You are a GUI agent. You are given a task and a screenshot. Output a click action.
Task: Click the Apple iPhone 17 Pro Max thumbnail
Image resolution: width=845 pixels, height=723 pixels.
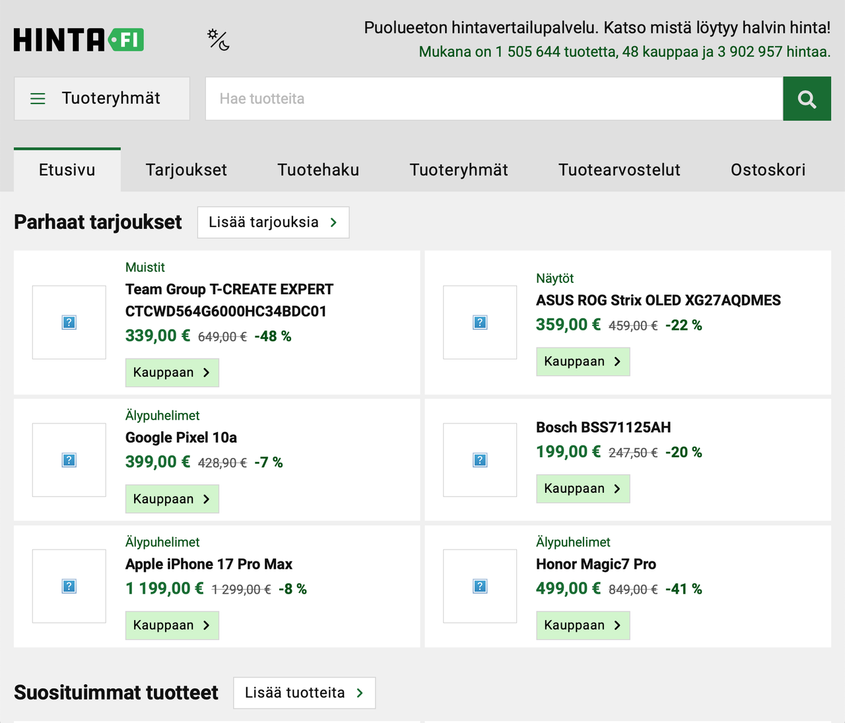(69, 586)
